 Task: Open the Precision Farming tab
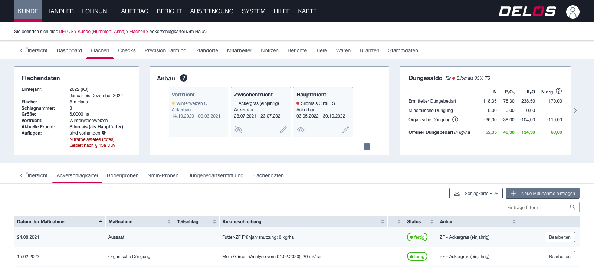click(x=165, y=50)
